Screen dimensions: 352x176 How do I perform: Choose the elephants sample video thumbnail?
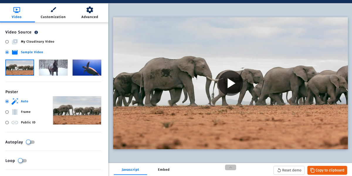(x=20, y=68)
